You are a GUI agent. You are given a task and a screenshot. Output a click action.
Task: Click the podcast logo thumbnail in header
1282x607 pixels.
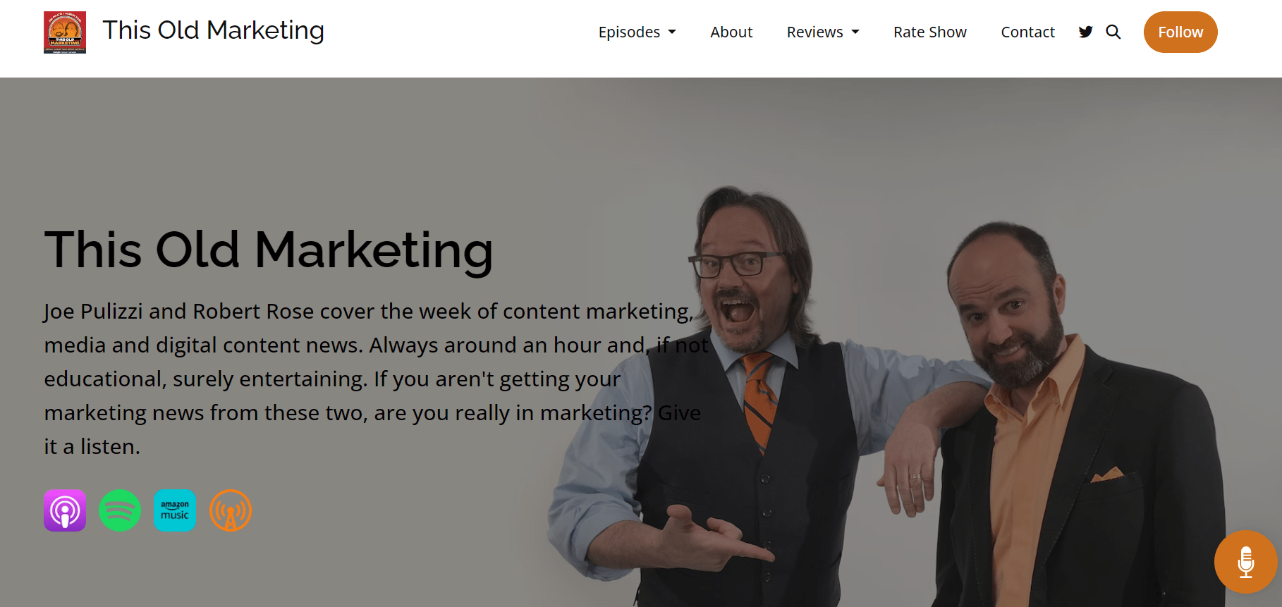coord(65,32)
